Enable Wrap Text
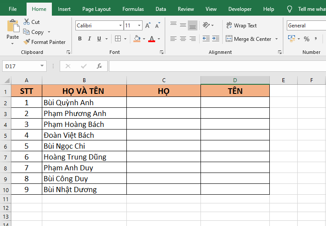 pos(241,26)
